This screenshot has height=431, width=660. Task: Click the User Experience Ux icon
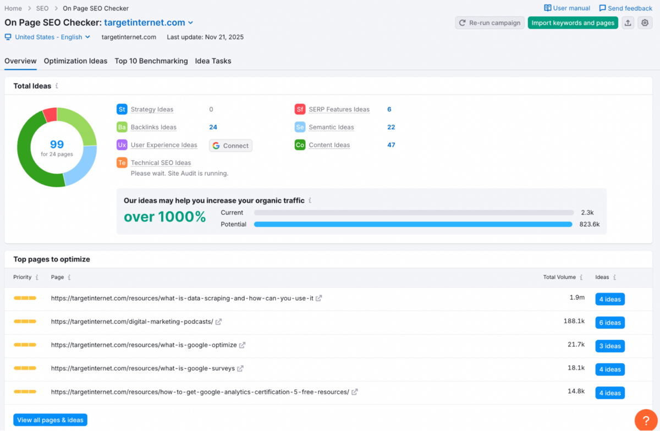122,145
